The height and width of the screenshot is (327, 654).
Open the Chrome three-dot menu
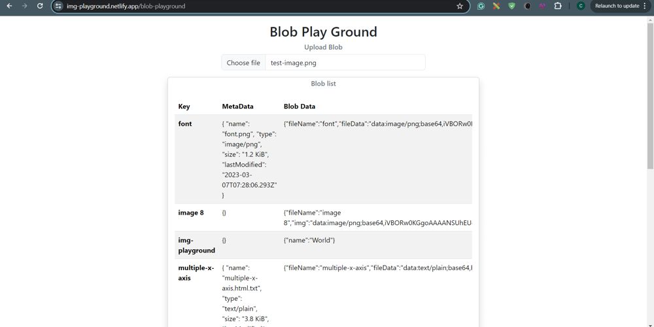[x=644, y=6]
